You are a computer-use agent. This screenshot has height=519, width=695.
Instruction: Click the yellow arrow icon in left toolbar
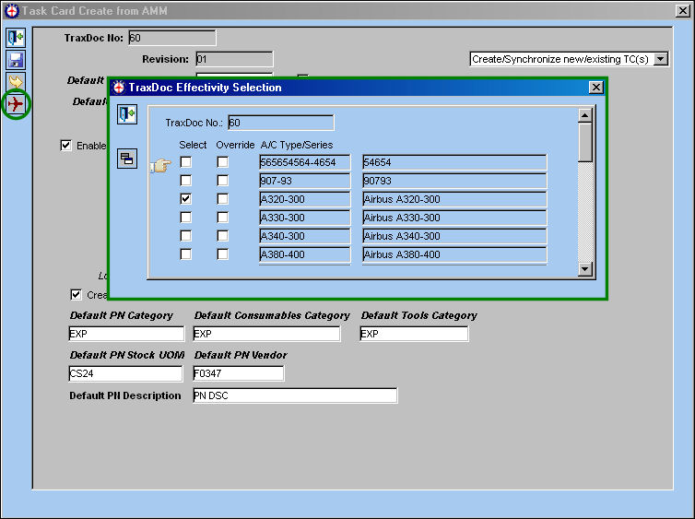click(16, 81)
